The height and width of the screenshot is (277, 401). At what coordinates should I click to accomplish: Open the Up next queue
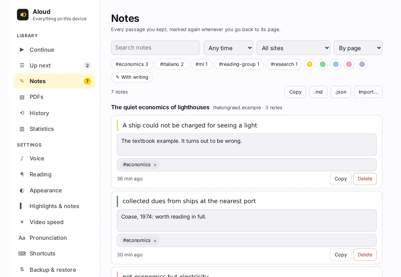(x=55, y=65)
